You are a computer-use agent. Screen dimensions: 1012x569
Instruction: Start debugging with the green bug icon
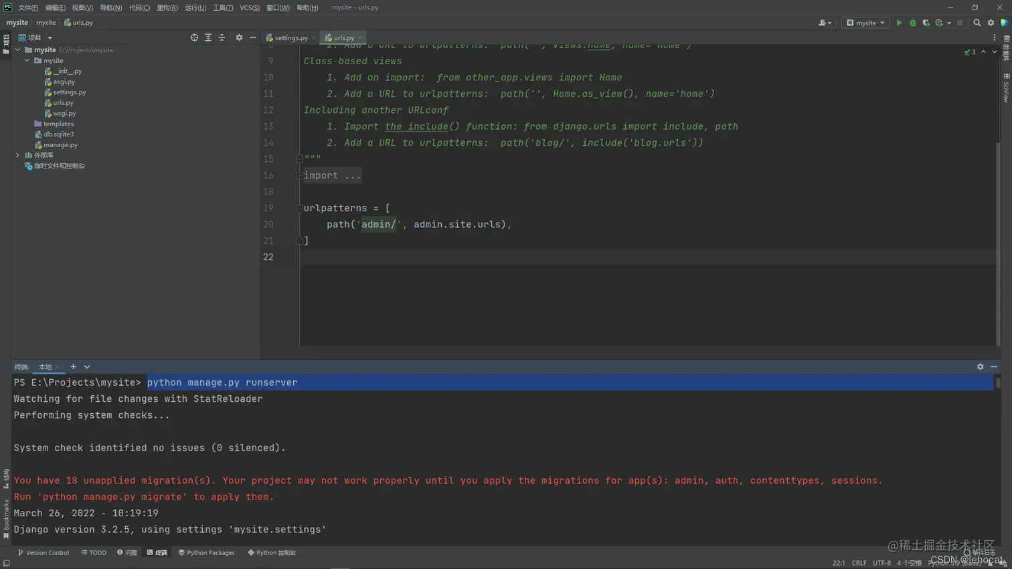click(912, 23)
